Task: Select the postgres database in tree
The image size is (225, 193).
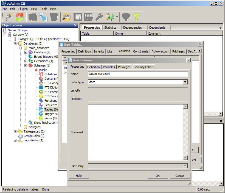Action: pos(35,127)
